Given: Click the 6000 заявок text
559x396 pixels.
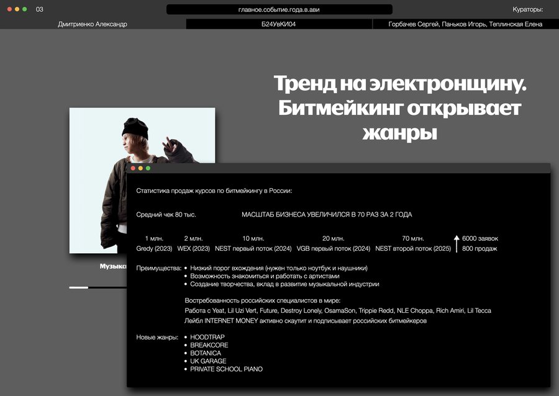Looking at the screenshot, I should pos(480,238).
